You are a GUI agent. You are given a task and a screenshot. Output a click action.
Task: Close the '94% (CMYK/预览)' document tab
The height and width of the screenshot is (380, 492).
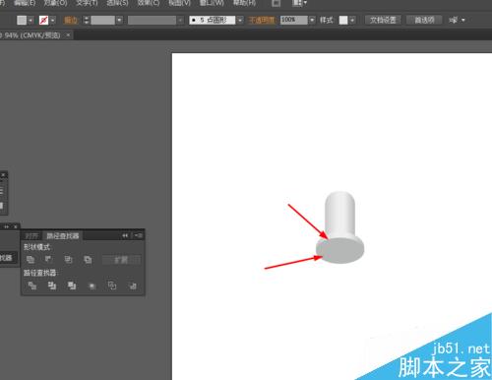(68, 35)
